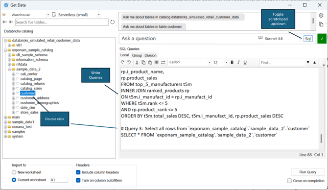
Task: Click the folder icon of samples catalog
Action: (9, 132)
